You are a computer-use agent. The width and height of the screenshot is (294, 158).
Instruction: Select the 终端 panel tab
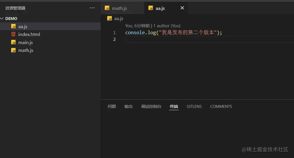(x=174, y=106)
